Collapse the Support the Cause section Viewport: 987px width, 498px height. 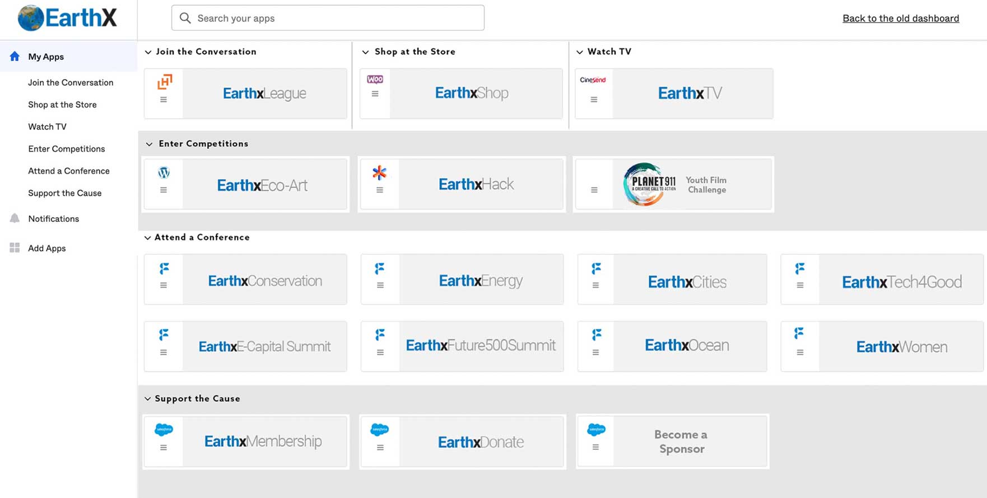[x=147, y=399]
